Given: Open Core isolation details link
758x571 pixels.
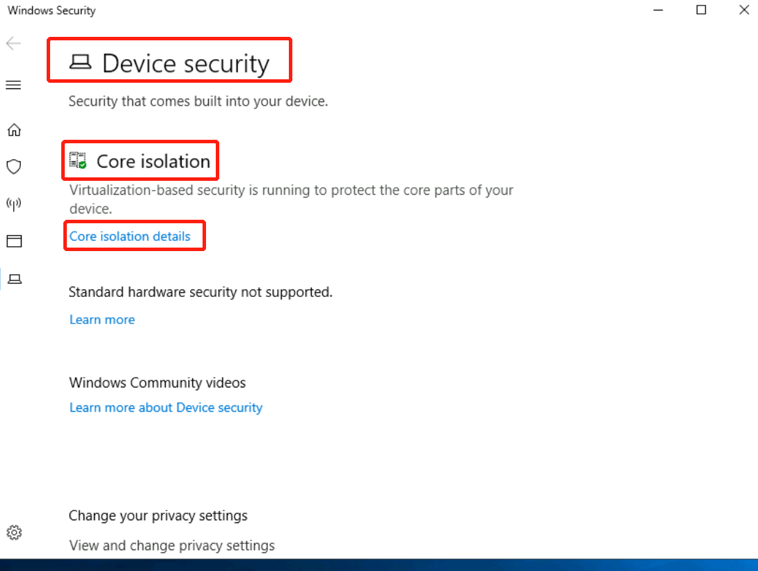Looking at the screenshot, I should (130, 236).
